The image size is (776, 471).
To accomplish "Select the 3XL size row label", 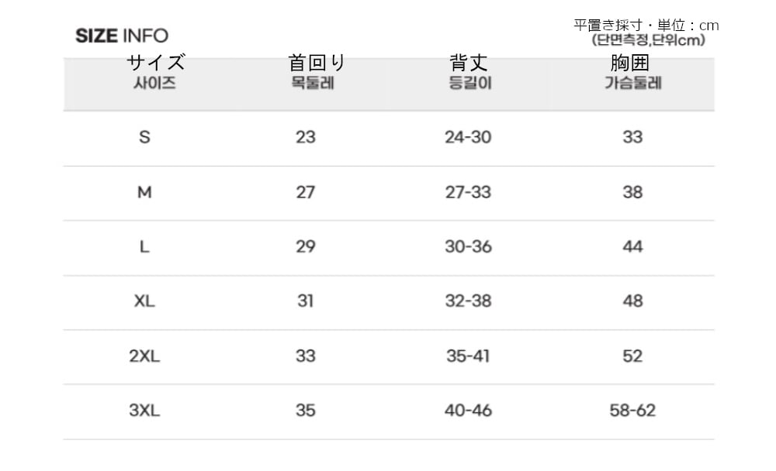I will [144, 411].
